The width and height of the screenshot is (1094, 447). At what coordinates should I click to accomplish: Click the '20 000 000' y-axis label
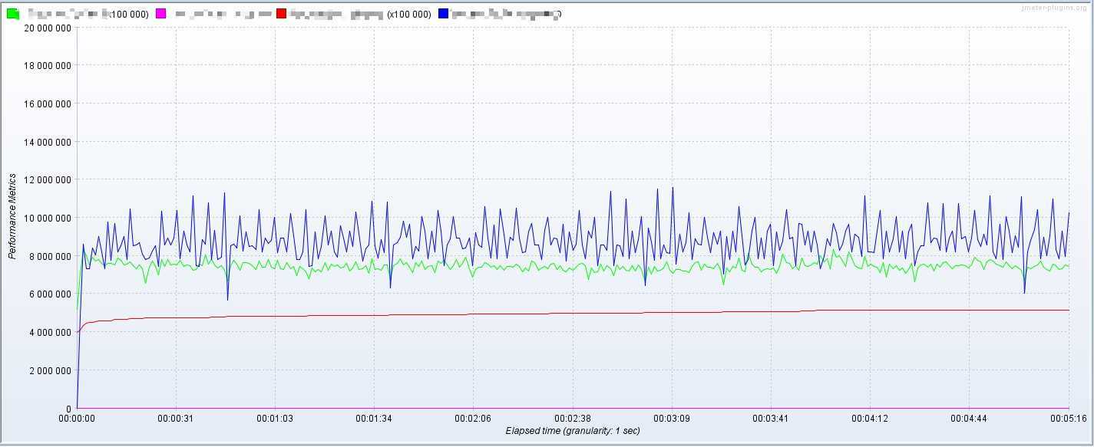48,28
